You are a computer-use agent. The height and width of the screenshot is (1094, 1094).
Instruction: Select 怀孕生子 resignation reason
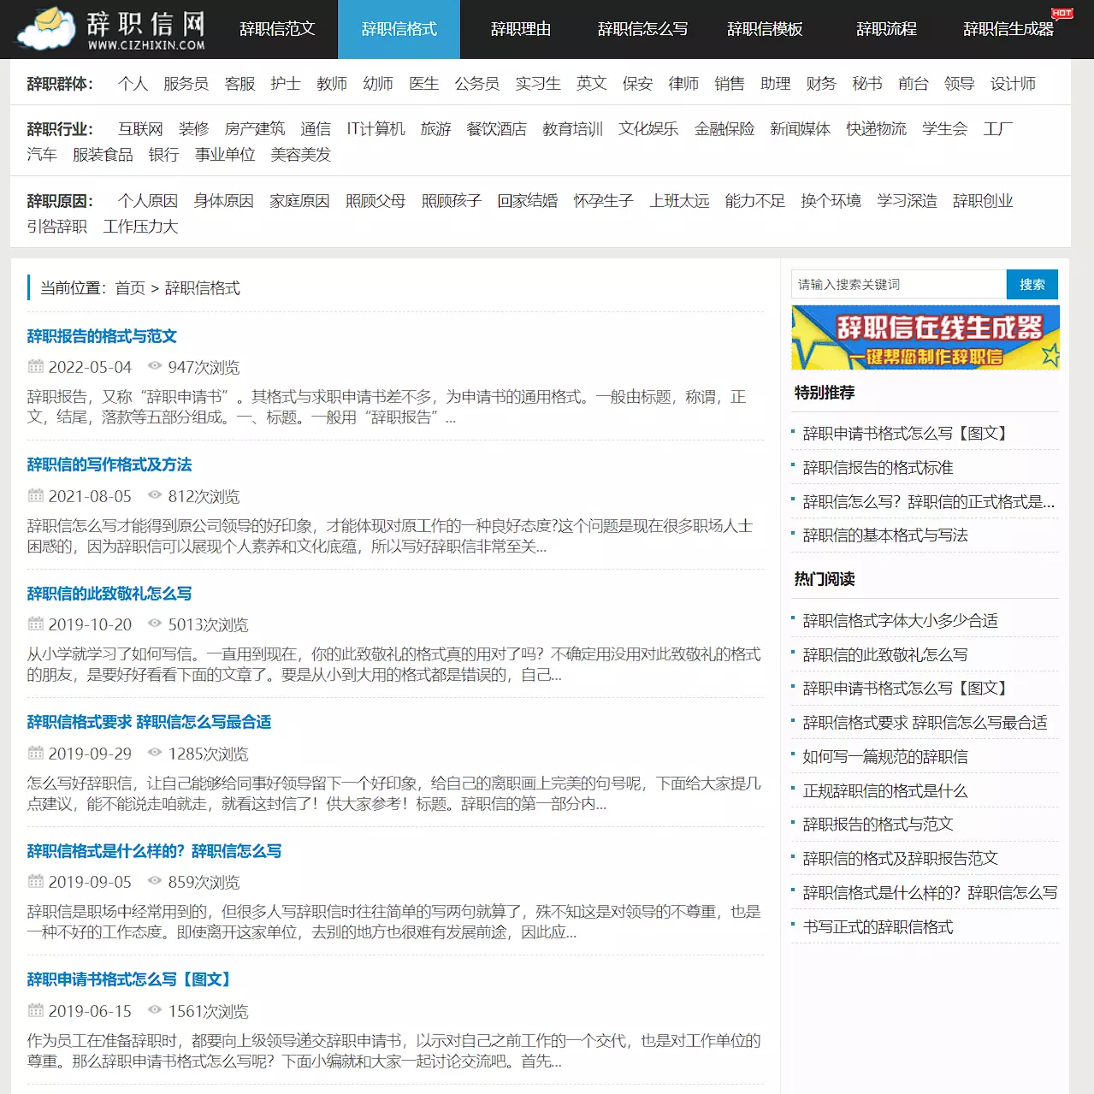pyautogui.click(x=603, y=201)
